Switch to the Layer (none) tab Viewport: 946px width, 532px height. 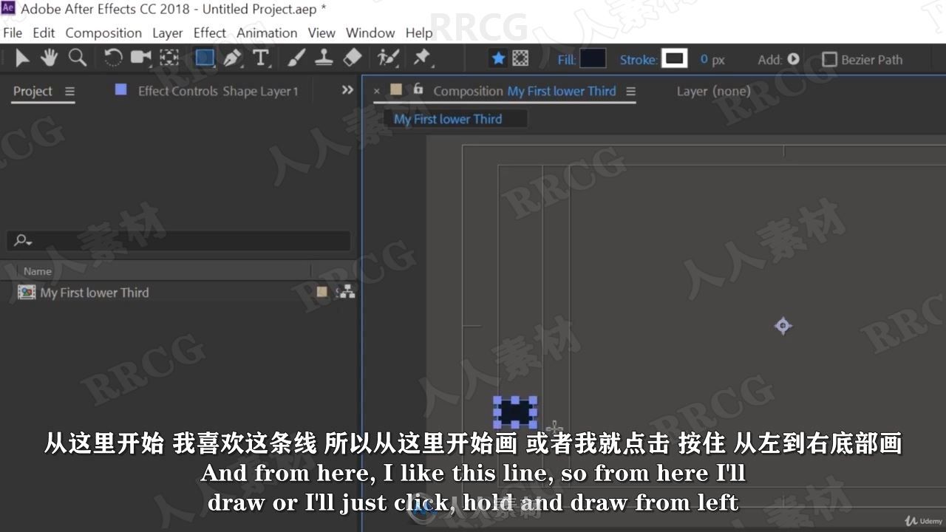coord(713,92)
